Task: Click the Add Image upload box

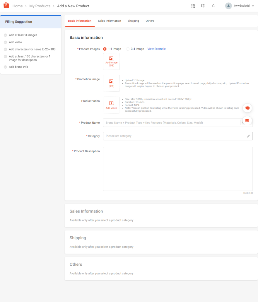Action: [111, 61]
